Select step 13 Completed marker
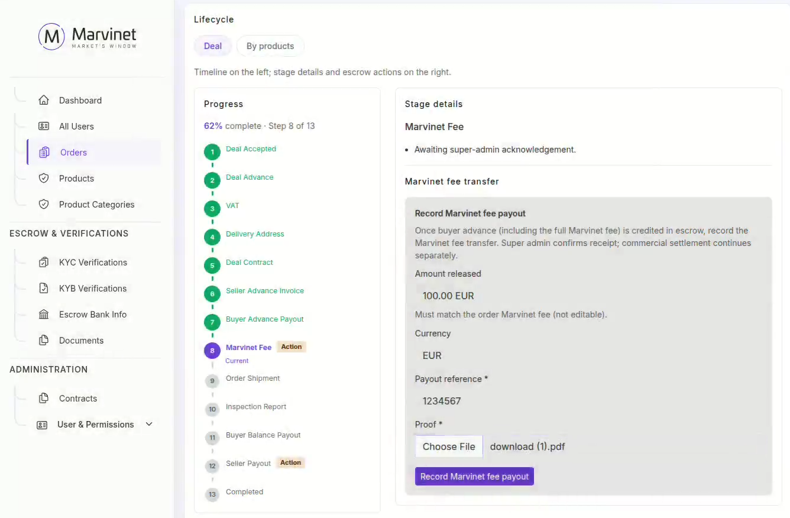 coord(212,494)
